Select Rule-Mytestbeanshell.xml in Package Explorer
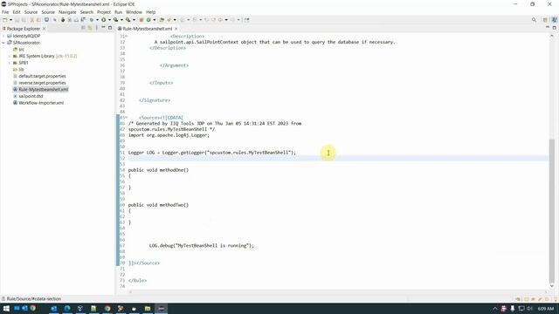This screenshot has width=559, height=314. [43, 89]
